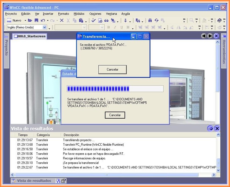This screenshot has width=230, height=187.
Task: Click the check consistency checkmark icon
Action: coord(93,20)
